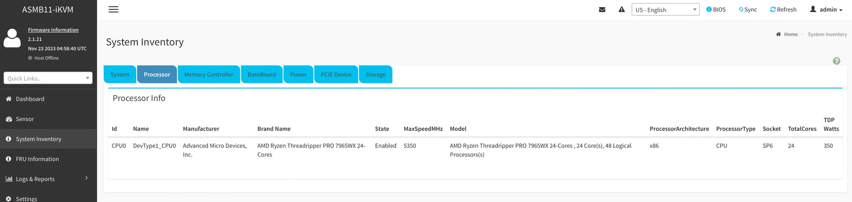Open the Firmware Information link
This screenshot has height=202, width=852.
(53, 30)
